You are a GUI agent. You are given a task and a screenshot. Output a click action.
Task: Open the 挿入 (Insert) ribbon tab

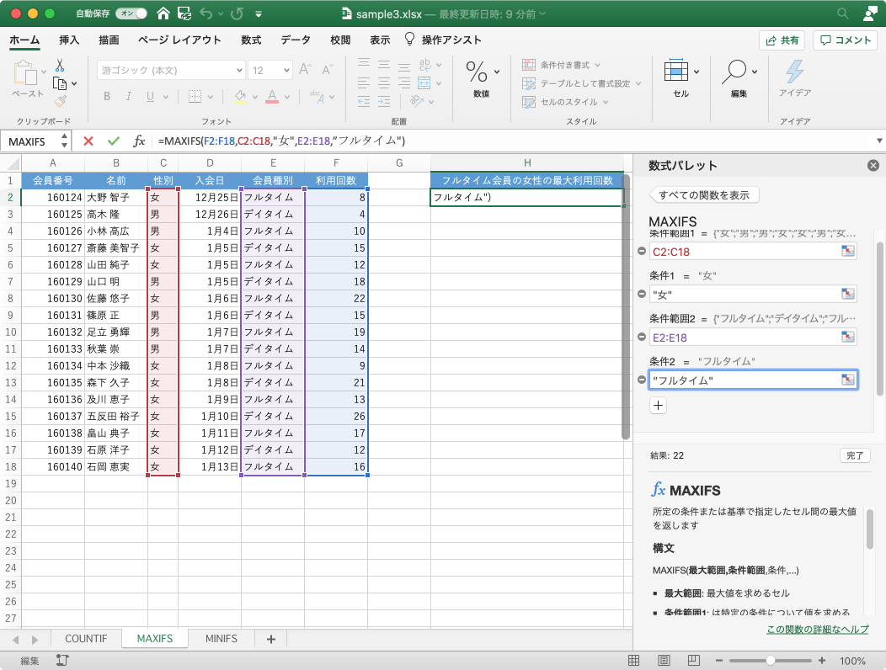(69, 40)
